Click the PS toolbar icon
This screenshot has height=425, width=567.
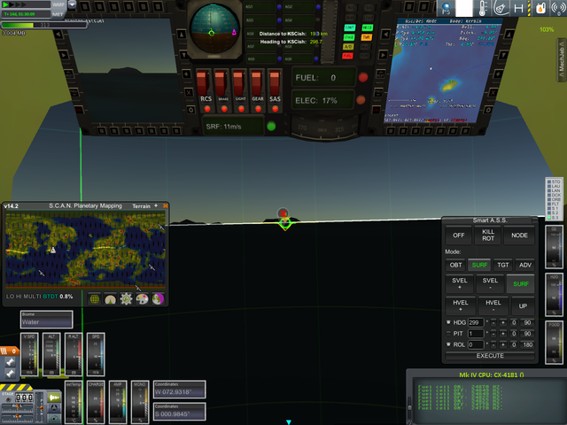click(x=446, y=8)
